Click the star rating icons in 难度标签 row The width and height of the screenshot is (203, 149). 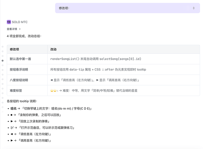pos(54,91)
